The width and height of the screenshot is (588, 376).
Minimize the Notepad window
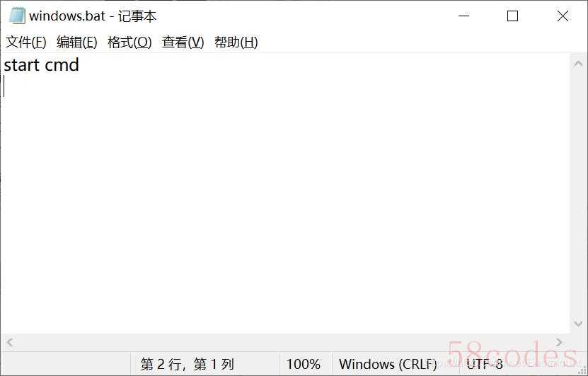464,16
